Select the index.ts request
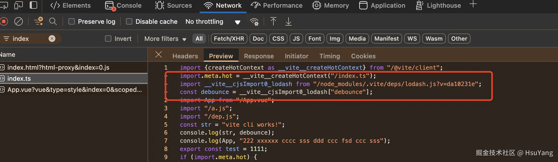The width and height of the screenshot is (558, 162). (x=19, y=78)
